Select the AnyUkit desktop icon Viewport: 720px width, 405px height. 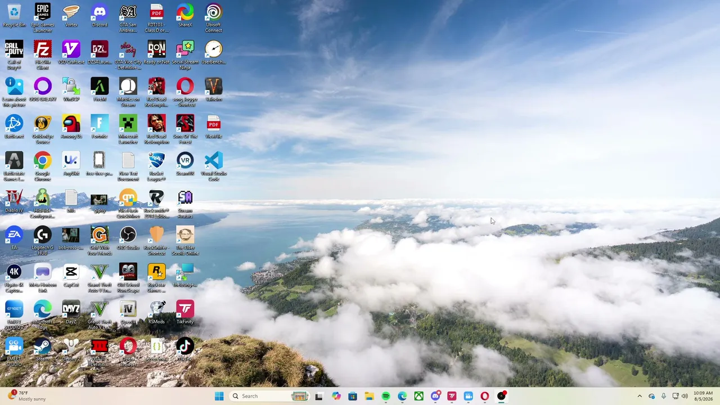(71, 164)
